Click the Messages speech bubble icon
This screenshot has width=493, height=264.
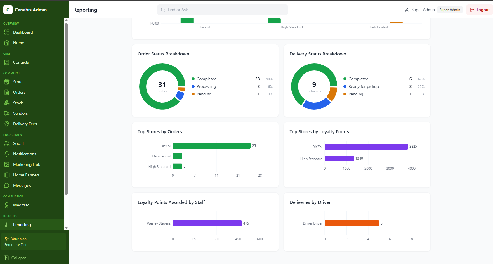(x=7, y=185)
